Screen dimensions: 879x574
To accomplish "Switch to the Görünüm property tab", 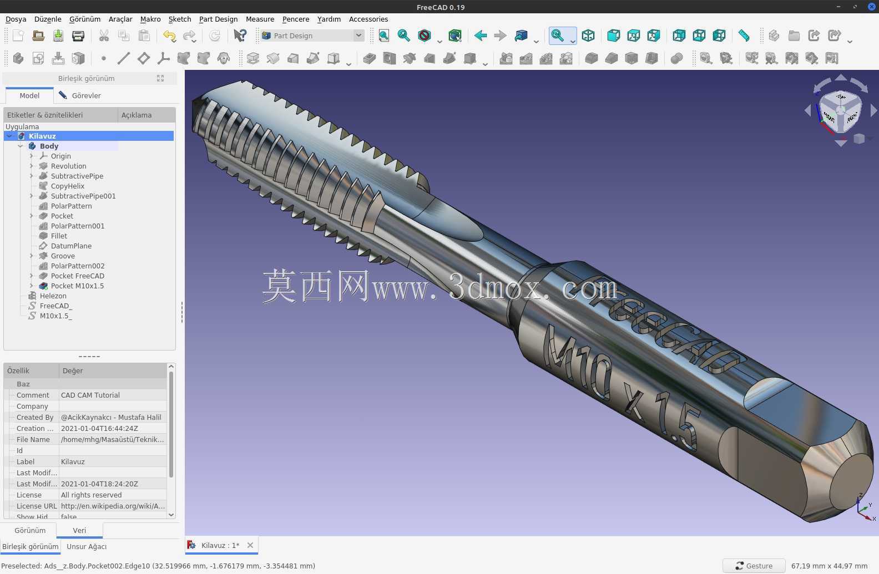I will pyautogui.click(x=30, y=530).
